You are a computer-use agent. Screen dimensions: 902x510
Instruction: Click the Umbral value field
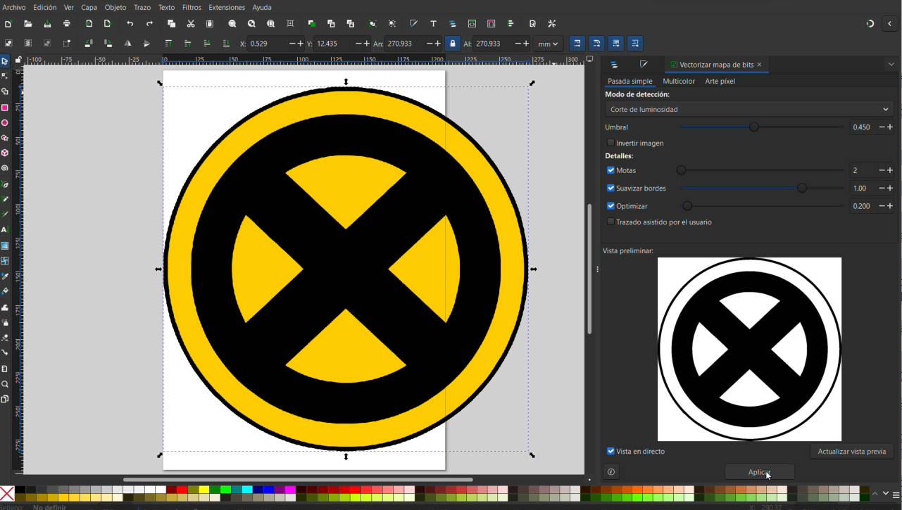863,127
